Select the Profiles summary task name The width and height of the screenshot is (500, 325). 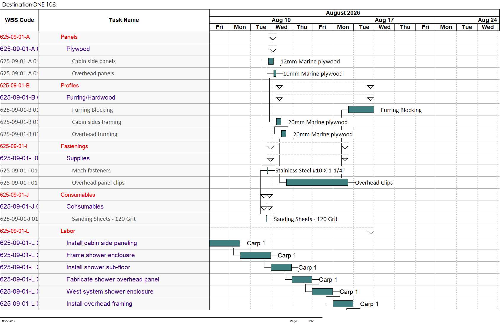pyautogui.click(x=70, y=86)
